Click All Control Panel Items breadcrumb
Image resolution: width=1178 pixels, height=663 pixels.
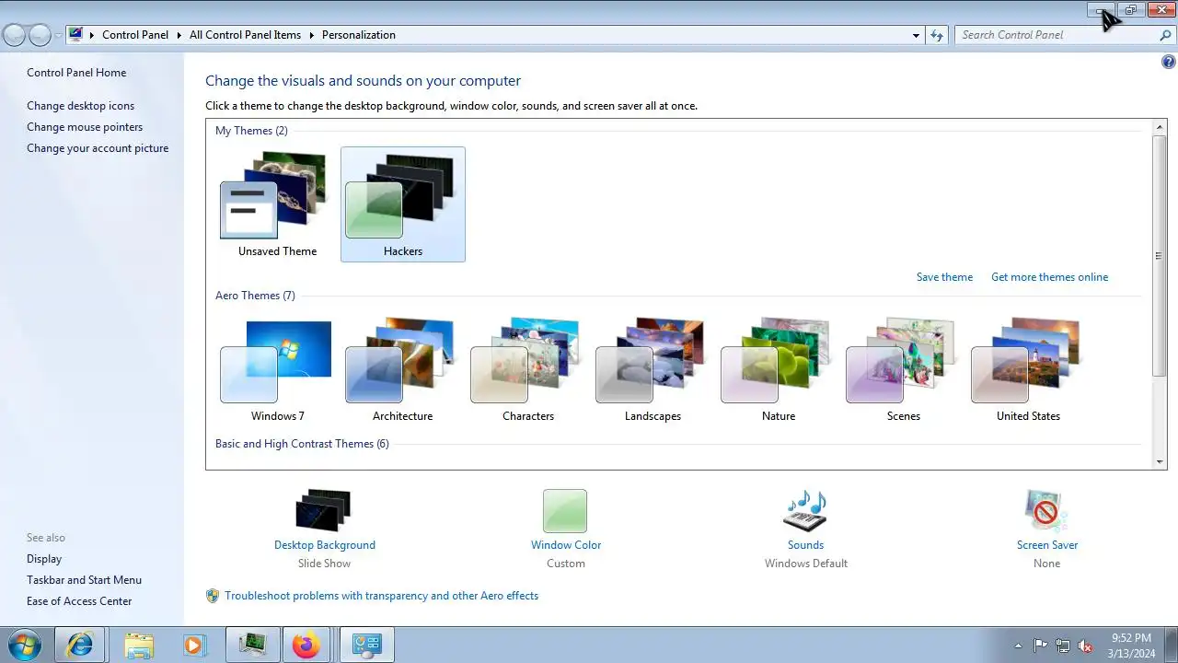pyautogui.click(x=245, y=35)
